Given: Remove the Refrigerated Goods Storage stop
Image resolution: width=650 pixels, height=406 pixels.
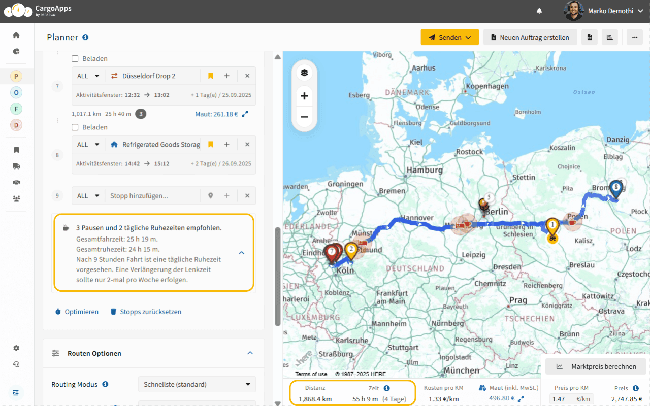Looking at the screenshot, I should [x=247, y=145].
